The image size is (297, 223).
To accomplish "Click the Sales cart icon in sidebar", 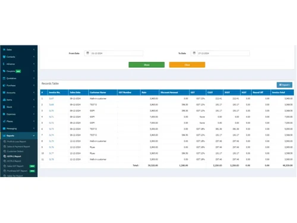I will [4, 49].
